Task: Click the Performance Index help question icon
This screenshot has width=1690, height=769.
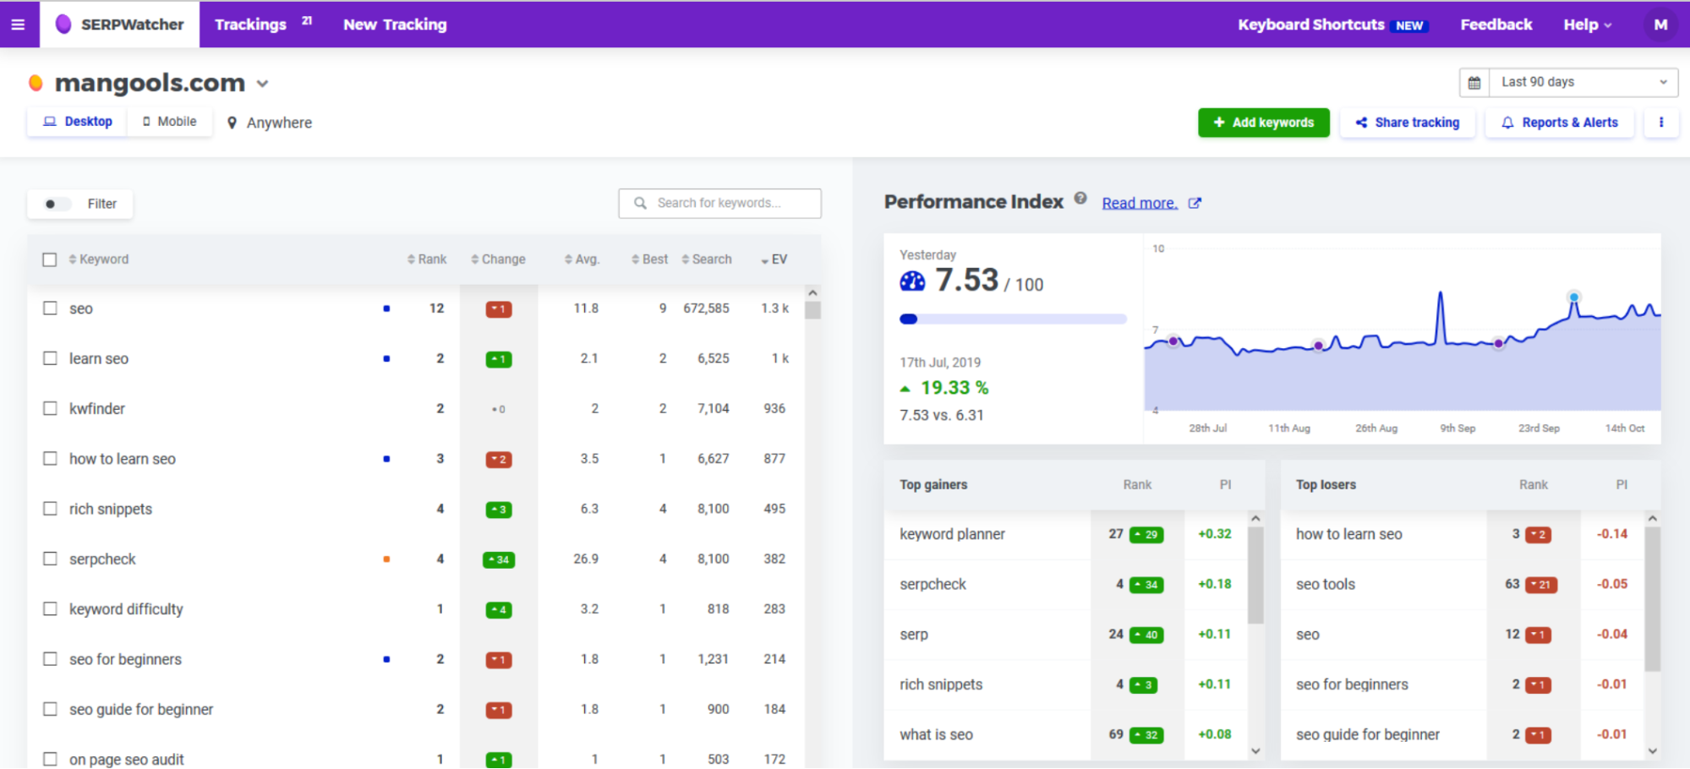Action: (1080, 199)
